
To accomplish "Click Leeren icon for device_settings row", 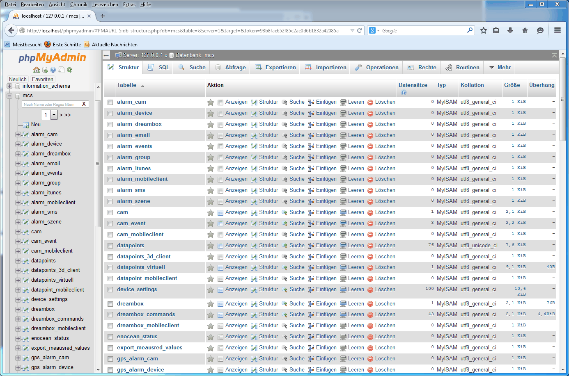I will click(x=343, y=290).
